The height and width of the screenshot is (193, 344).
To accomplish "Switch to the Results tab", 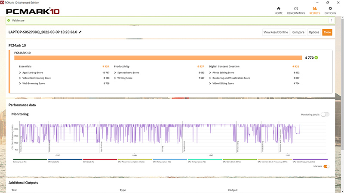I will pos(315,10).
